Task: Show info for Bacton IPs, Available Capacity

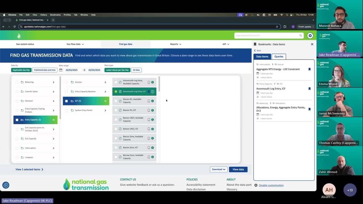Action: click(x=152, y=101)
